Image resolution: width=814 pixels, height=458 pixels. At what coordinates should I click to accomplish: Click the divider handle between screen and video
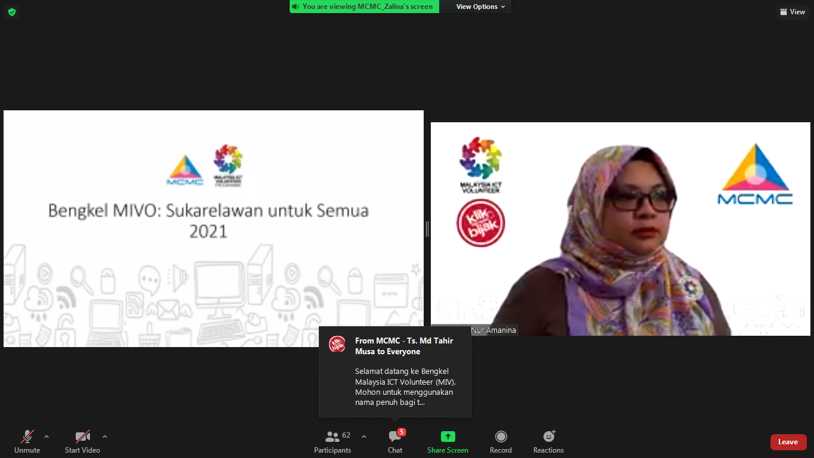[427, 229]
